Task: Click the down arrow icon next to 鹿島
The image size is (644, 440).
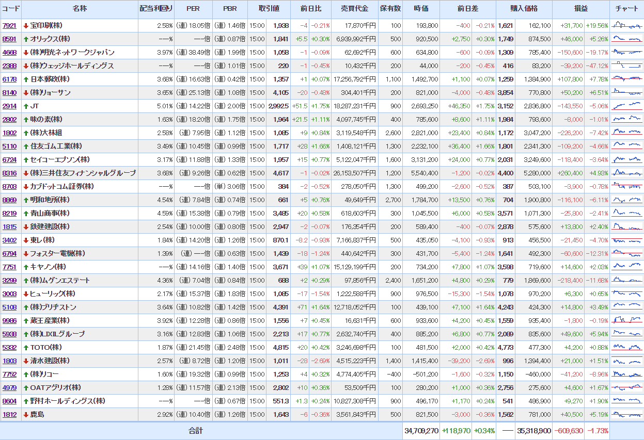Action: [26, 415]
